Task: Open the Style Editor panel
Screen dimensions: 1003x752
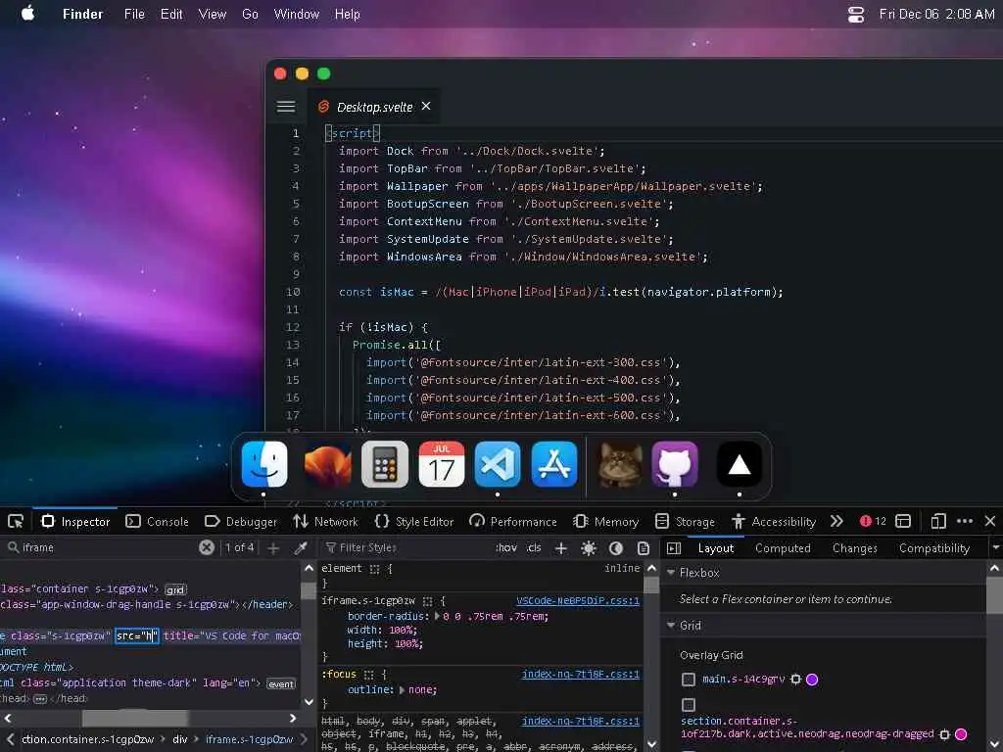Action: (x=414, y=522)
